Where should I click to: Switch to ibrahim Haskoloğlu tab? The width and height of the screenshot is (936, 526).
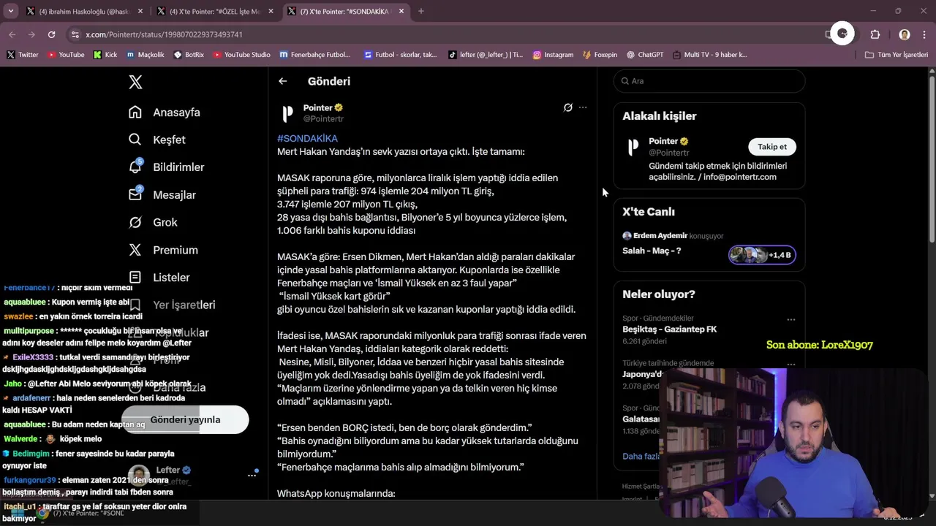click(83, 11)
